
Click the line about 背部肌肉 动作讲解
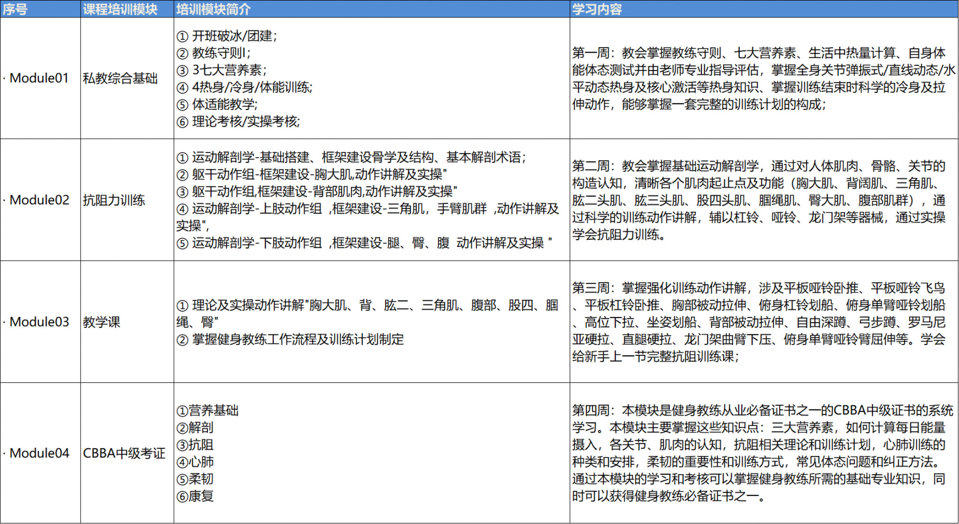click(317, 191)
